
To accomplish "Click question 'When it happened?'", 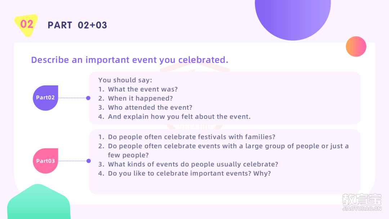I will tap(135, 98).
